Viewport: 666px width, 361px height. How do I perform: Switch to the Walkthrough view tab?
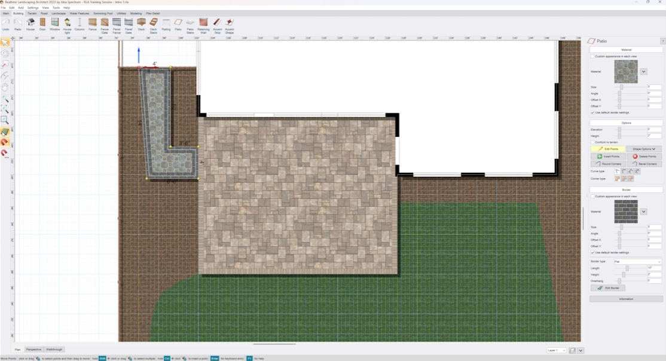(x=54, y=350)
